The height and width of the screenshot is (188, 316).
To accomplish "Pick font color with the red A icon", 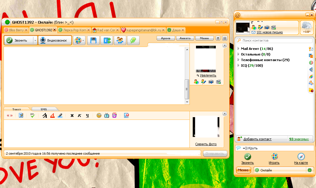I will point(52,115).
